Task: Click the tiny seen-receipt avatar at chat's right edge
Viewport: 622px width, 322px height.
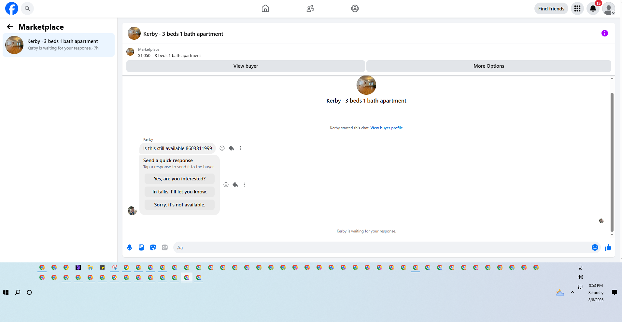Action: (x=601, y=221)
